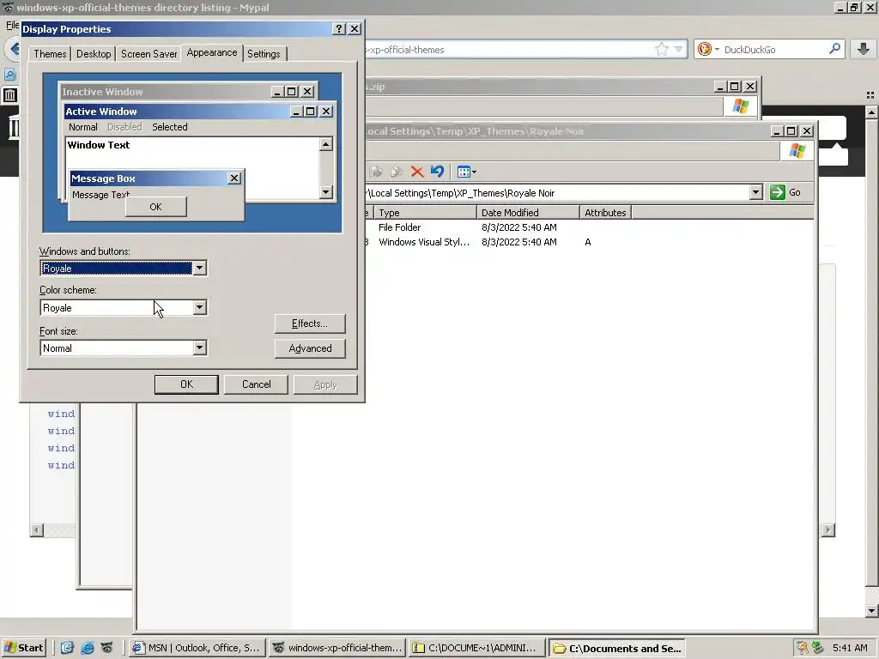This screenshot has width=879, height=659.
Task: Click the horizontal scroll-left arrow on page
Action: [x=36, y=529]
